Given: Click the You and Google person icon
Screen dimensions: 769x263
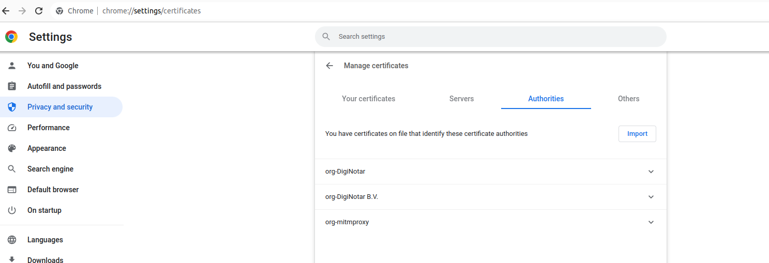Looking at the screenshot, I should pyautogui.click(x=12, y=66).
